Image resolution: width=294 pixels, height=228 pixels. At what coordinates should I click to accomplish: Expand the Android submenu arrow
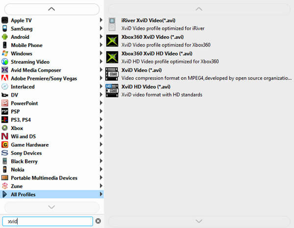(x=101, y=37)
